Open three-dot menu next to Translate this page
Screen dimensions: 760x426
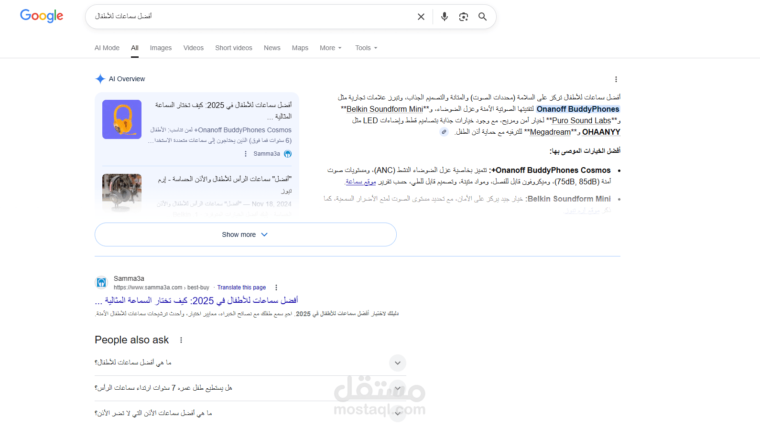tap(276, 288)
